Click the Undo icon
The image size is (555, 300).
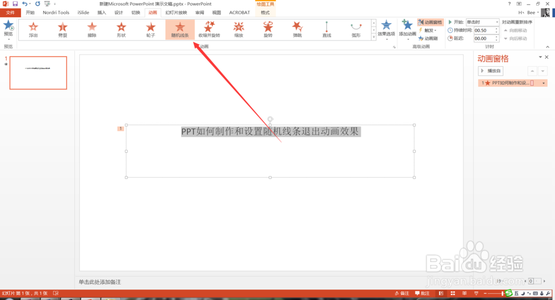pos(24,4)
